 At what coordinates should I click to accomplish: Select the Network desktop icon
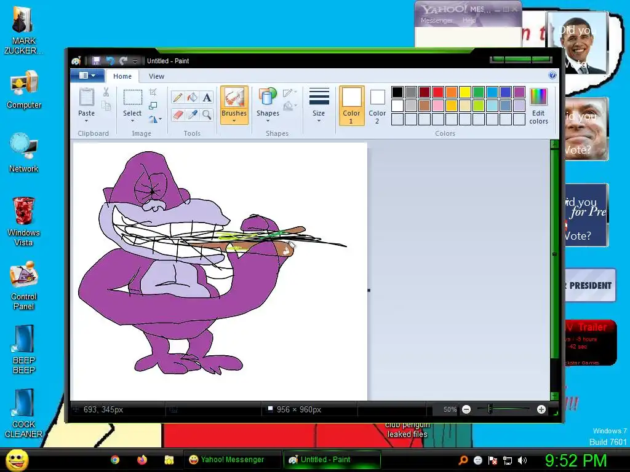point(24,153)
